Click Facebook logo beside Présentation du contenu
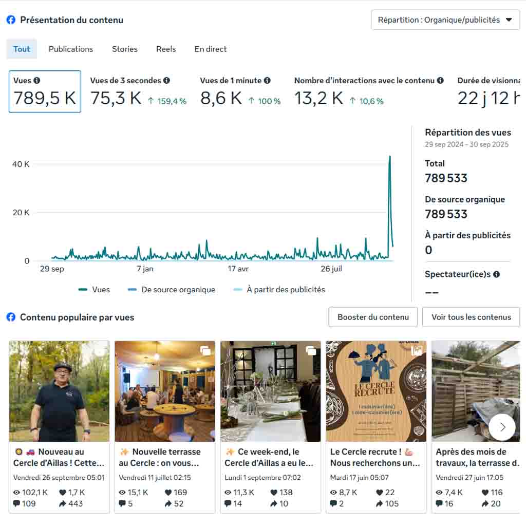This screenshot has width=526, height=526. [11, 20]
